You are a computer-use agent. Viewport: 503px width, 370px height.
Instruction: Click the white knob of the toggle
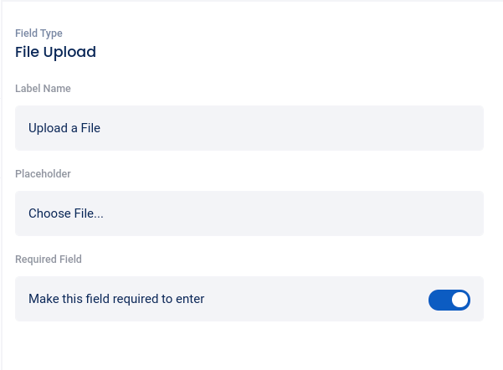[459, 300]
